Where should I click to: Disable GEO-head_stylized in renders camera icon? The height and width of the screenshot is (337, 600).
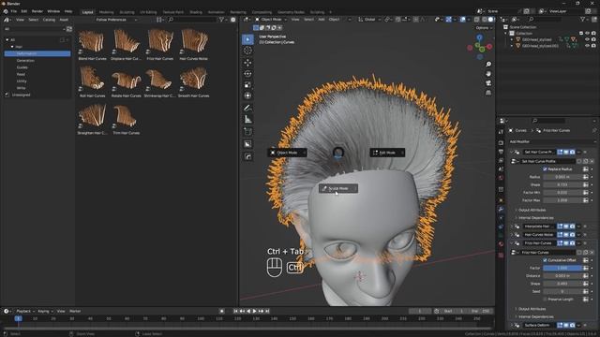593,39
